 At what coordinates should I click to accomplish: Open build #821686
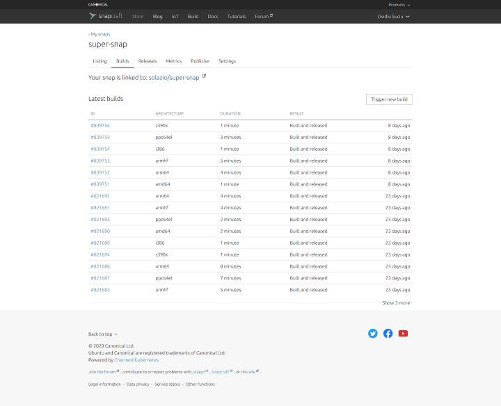(100, 266)
